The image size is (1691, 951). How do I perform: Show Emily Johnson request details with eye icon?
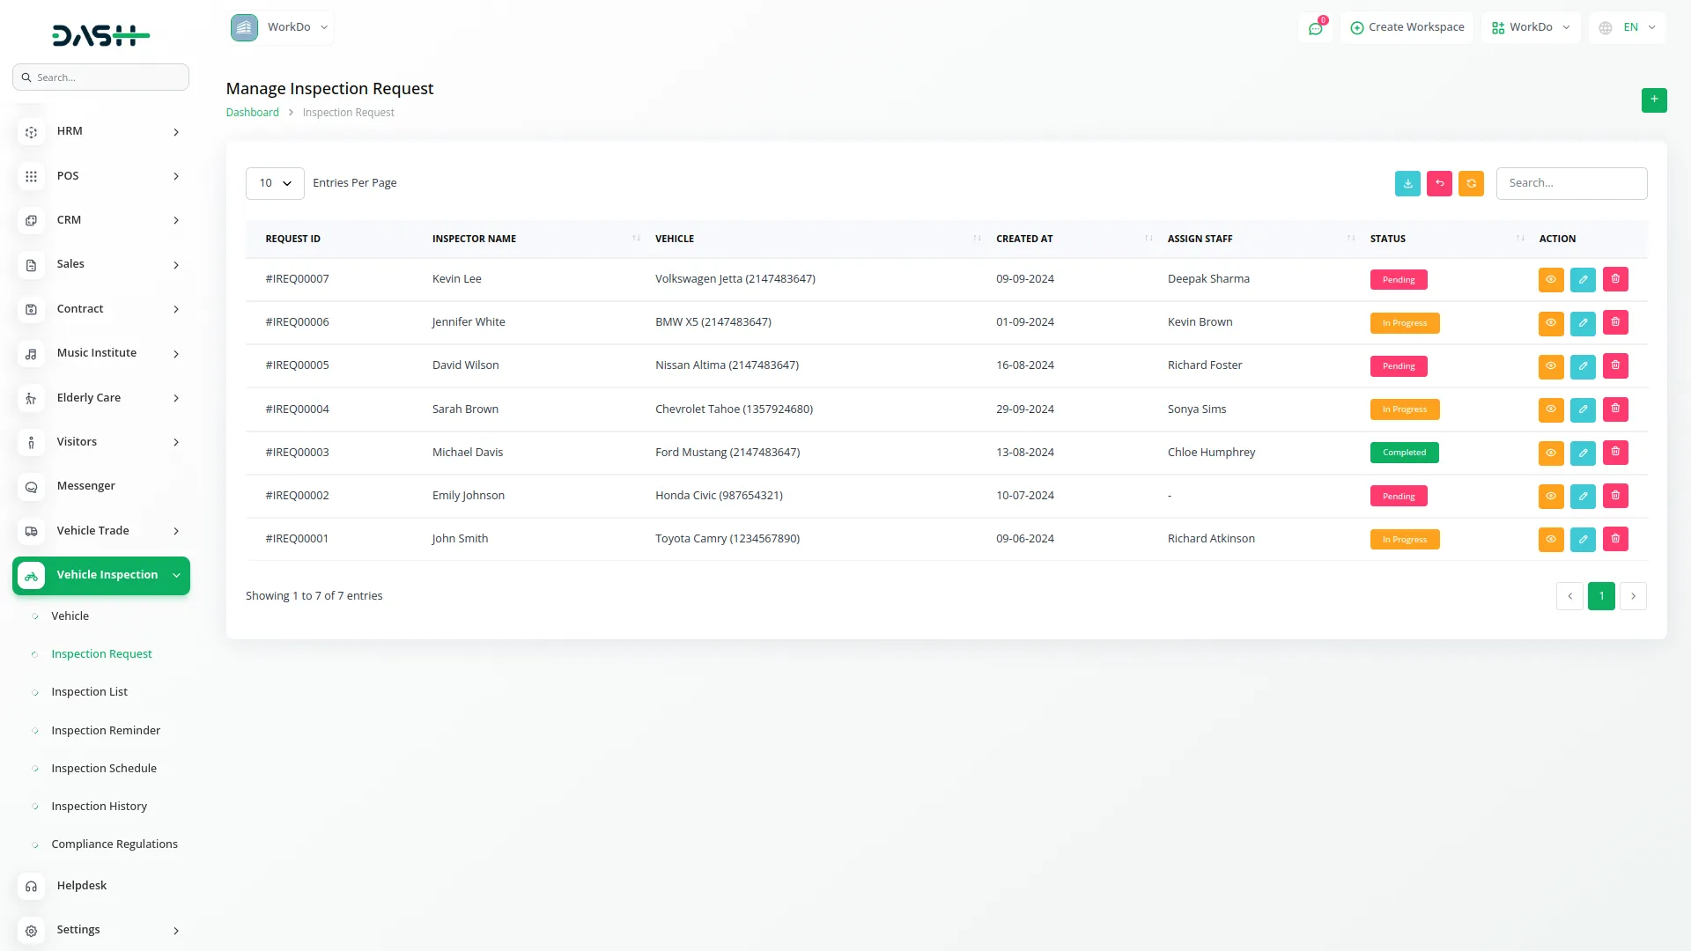[x=1550, y=496]
